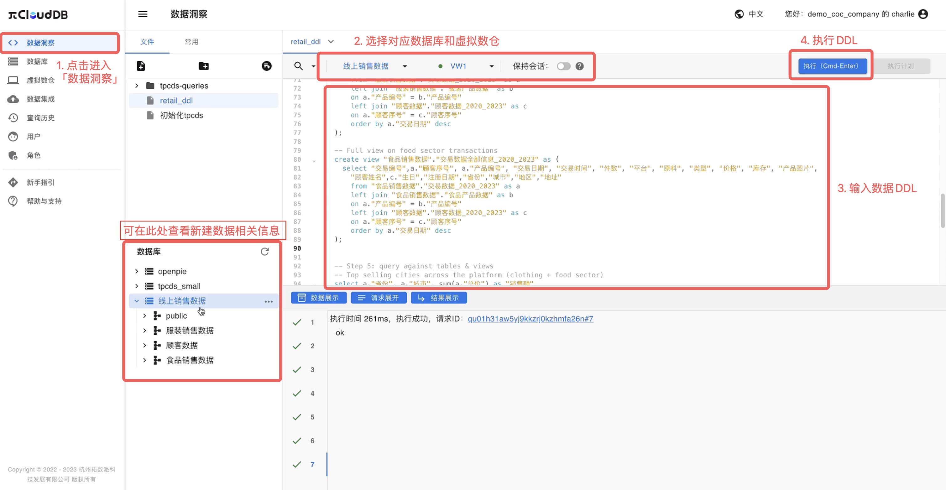Click the 帮助与支持 question icon
Viewport: 946px width, 490px height.
click(13, 201)
